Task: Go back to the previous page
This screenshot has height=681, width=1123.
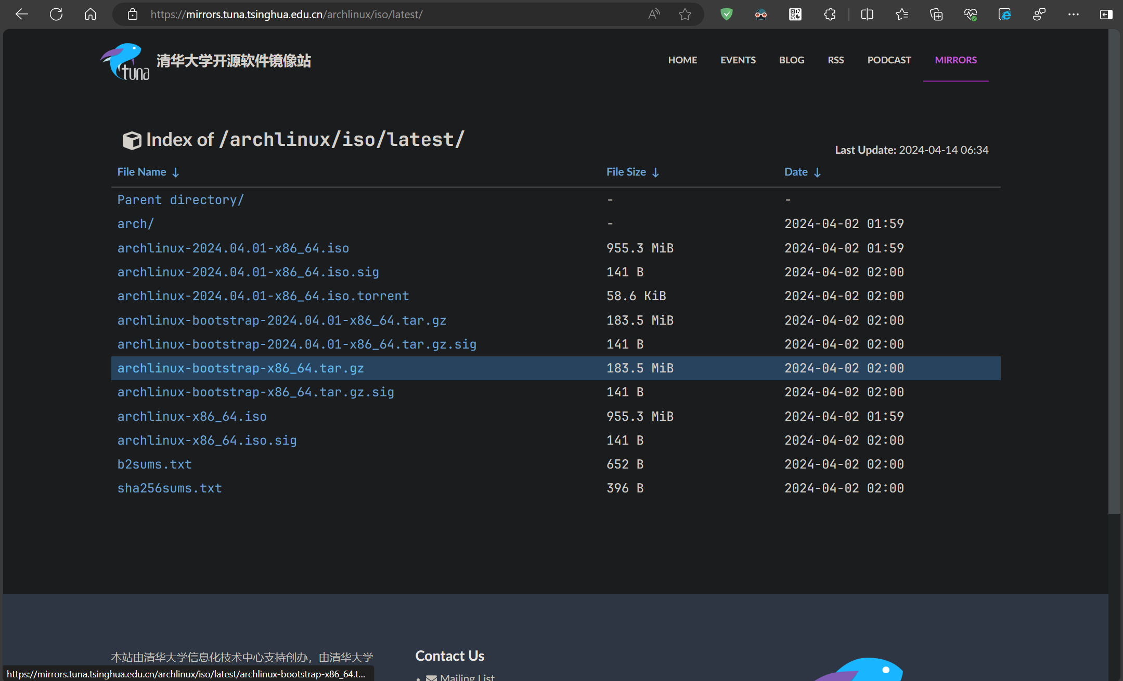Action: tap(22, 15)
